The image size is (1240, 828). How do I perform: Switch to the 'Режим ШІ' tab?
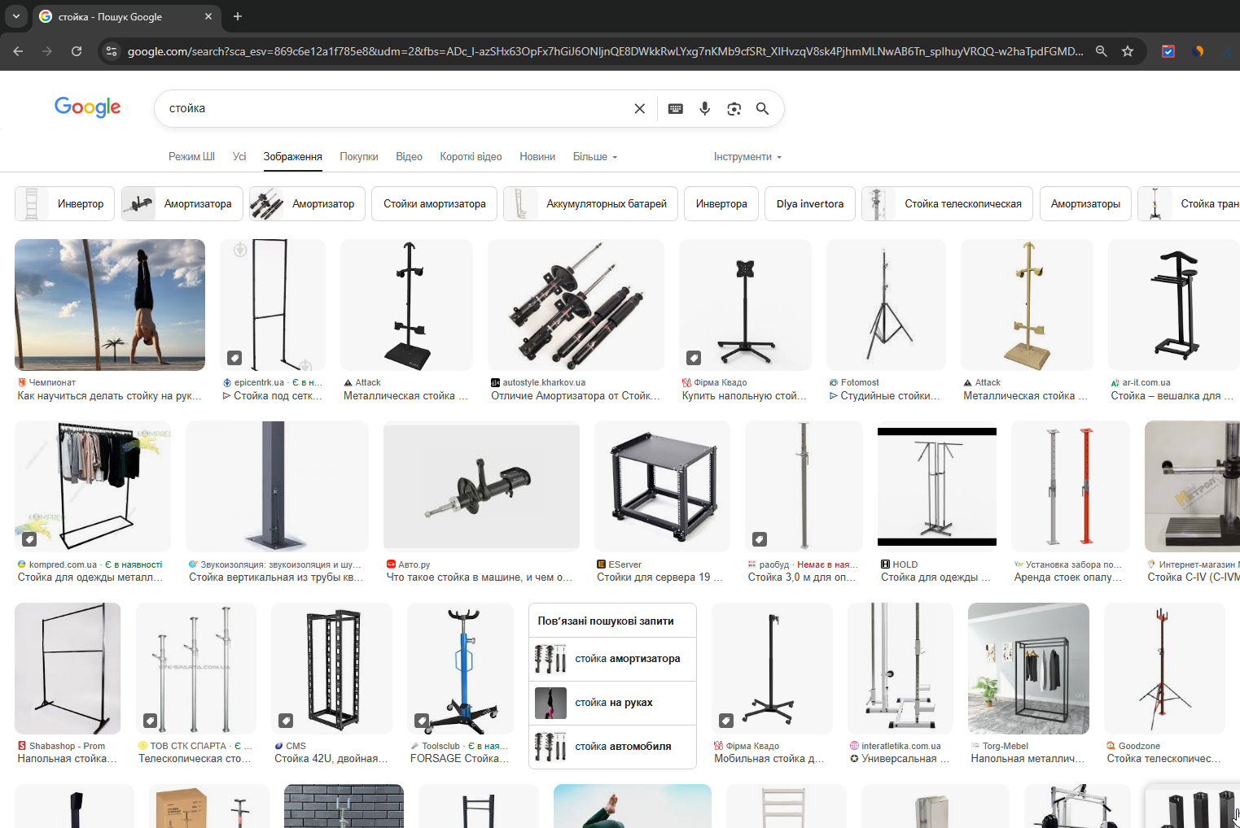click(191, 157)
